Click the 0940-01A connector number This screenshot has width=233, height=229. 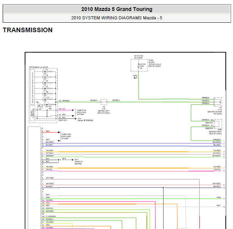point(209,128)
